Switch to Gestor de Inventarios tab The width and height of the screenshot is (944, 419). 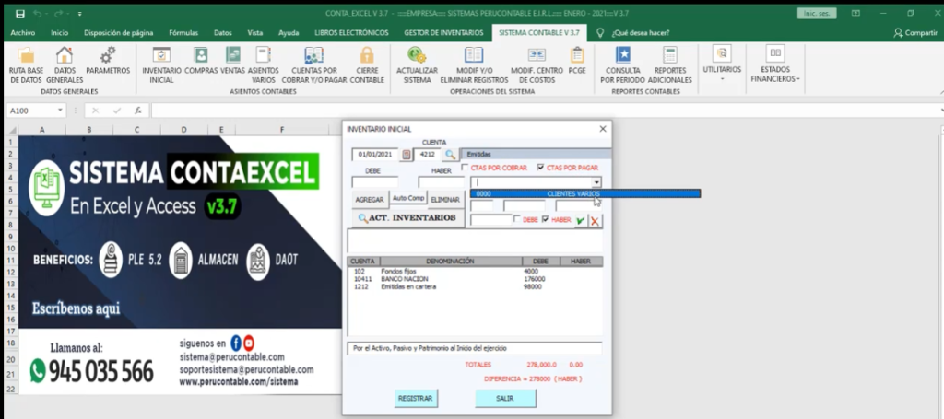[443, 33]
